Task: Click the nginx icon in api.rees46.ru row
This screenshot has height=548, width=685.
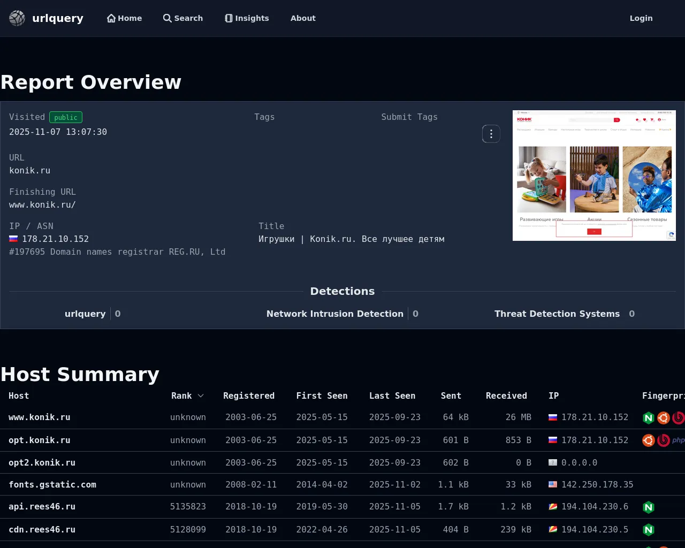Action: 649,507
